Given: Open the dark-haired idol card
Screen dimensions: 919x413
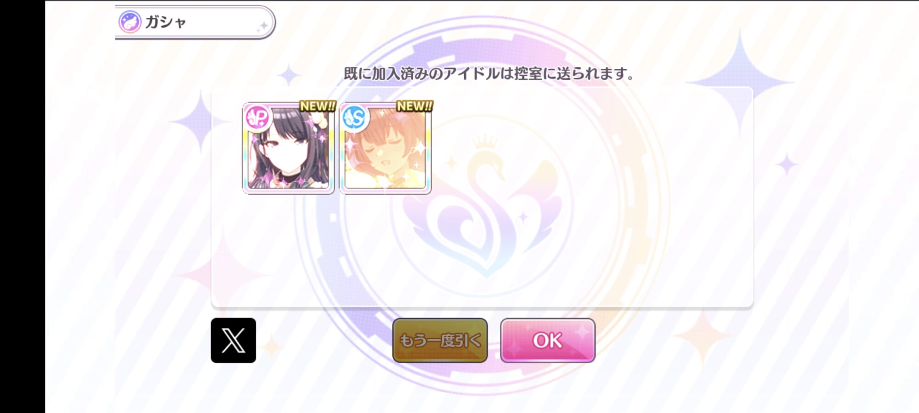Looking at the screenshot, I should [x=288, y=148].
